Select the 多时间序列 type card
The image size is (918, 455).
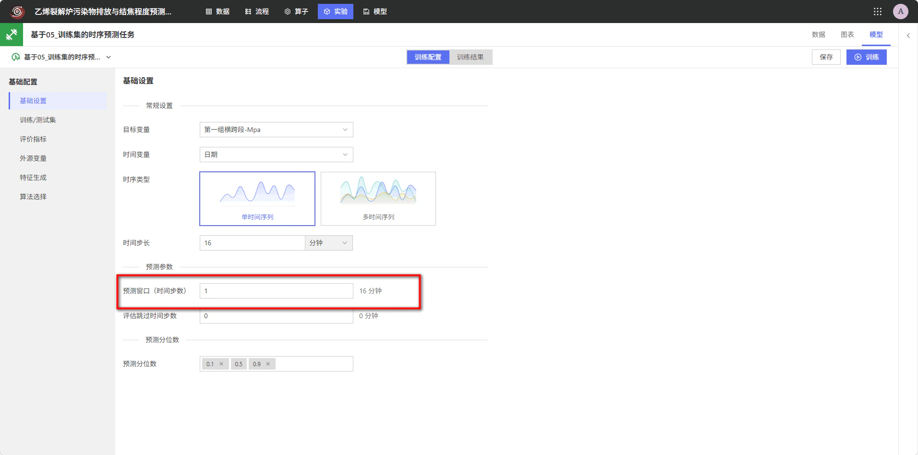(378, 199)
